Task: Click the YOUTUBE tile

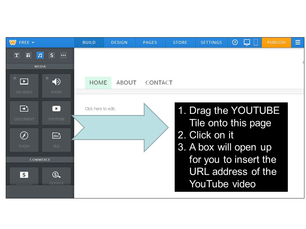Action: [x=56, y=113]
